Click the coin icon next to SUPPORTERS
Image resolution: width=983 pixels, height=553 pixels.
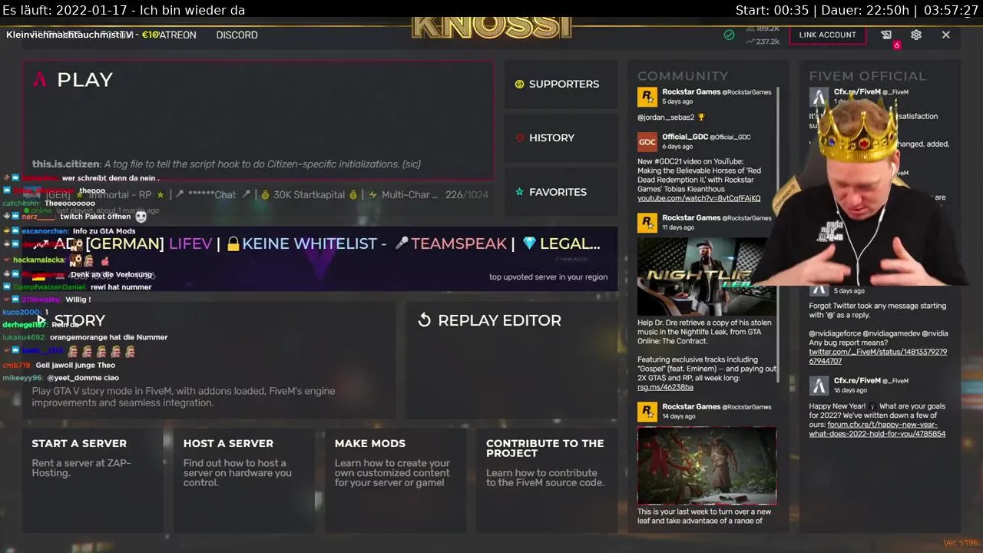(x=519, y=84)
